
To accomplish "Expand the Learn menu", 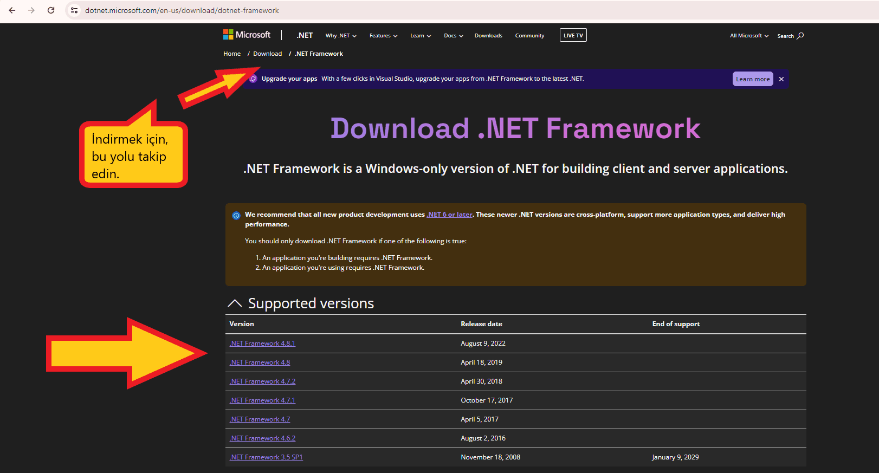I will tap(421, 36).
